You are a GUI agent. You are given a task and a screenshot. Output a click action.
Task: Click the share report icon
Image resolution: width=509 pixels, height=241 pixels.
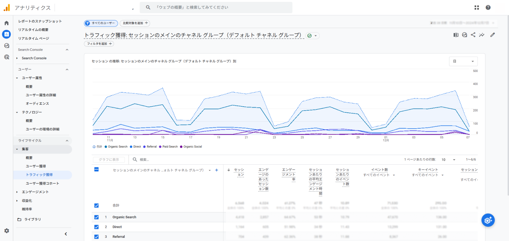[473, 35]
